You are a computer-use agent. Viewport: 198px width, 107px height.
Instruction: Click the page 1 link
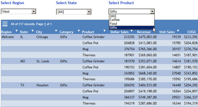45,24
